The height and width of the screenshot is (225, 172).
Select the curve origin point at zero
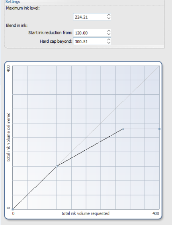click(x=13, y=209)
